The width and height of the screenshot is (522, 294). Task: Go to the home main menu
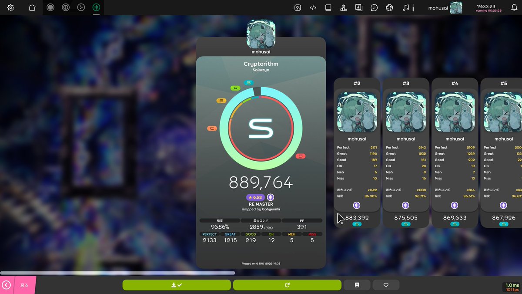pos(32,7)
